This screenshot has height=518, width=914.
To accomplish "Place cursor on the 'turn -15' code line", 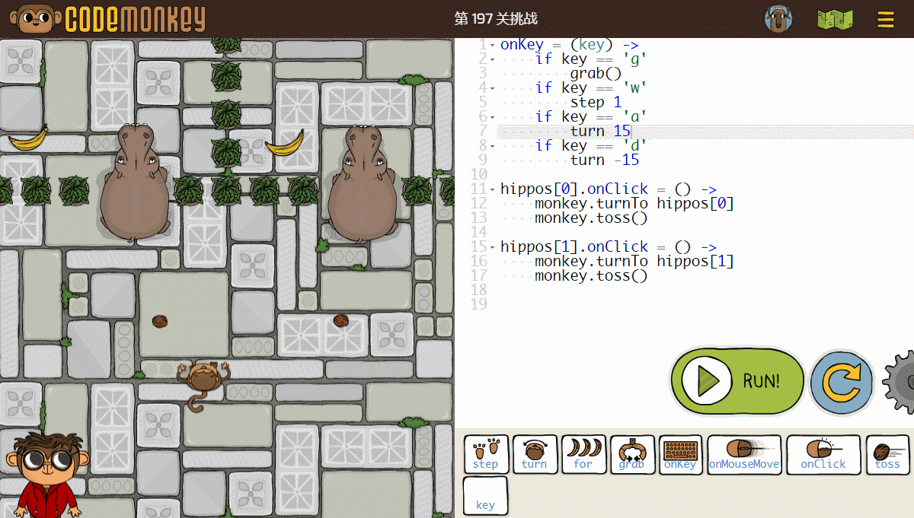I will 605,160.
